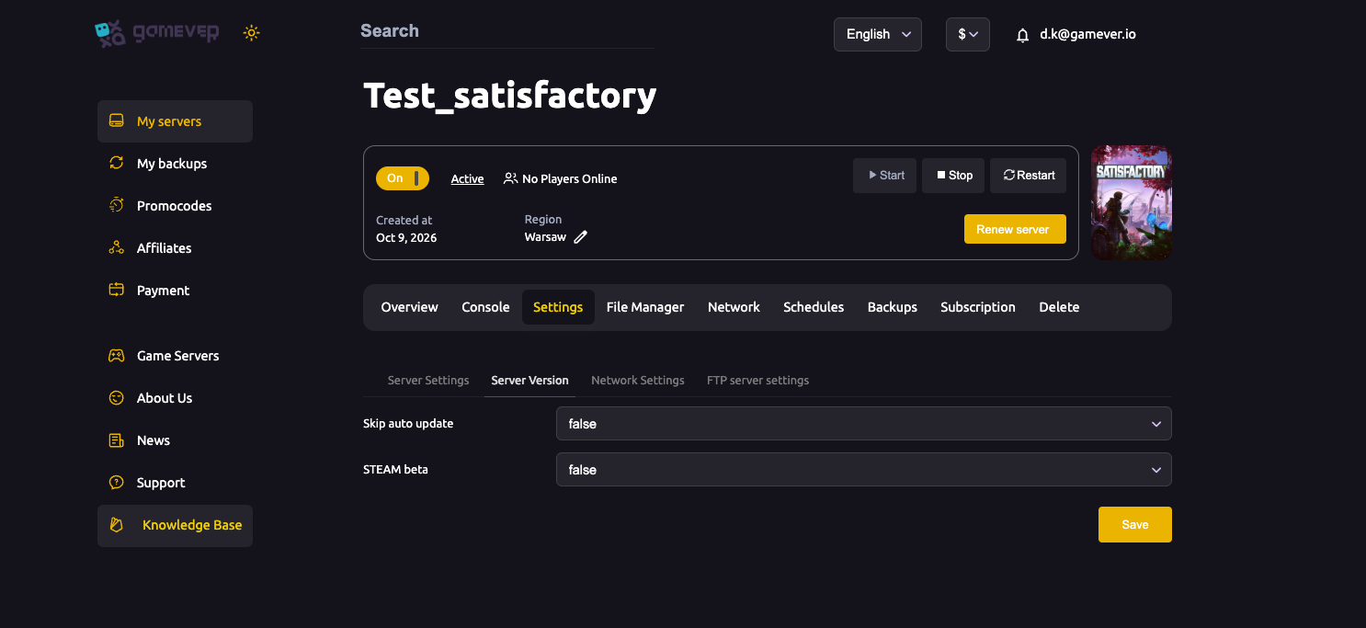Viewport: 1366px width, 628px height.
Task: Open My servers menu item
Action: point(175,121)
